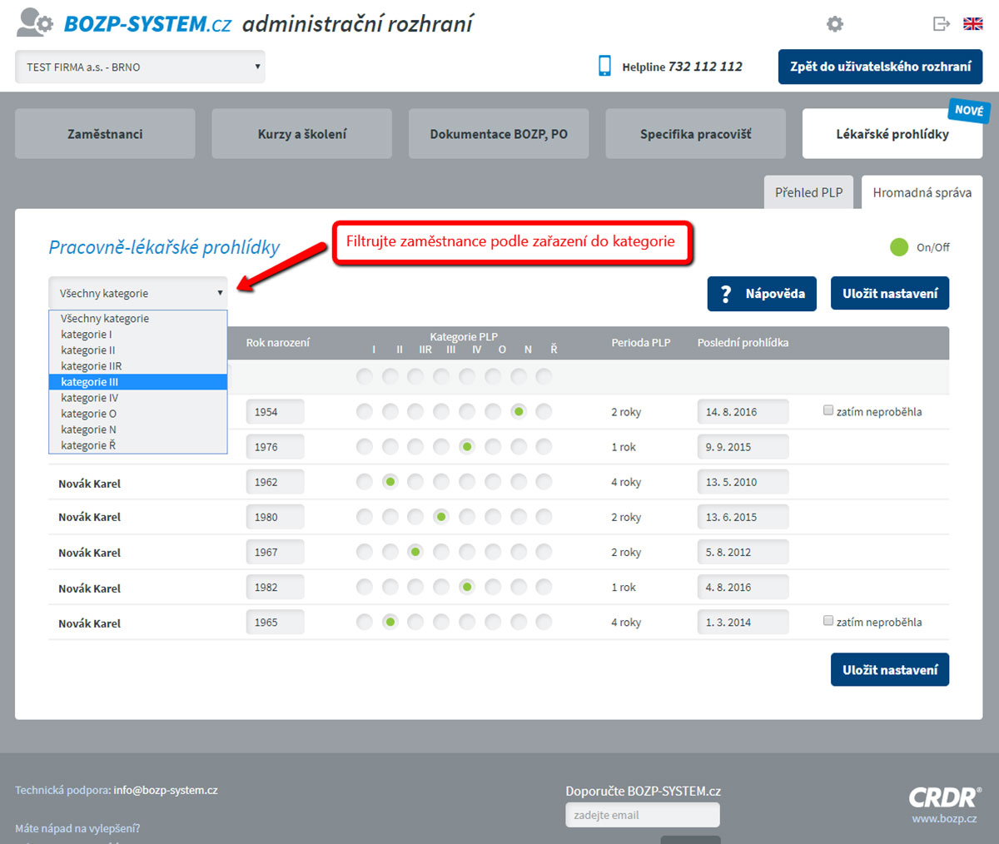This screenshot has width=999, height=844.
Task: Edit last exam date 1. 3. 2014
Action: 743,622
